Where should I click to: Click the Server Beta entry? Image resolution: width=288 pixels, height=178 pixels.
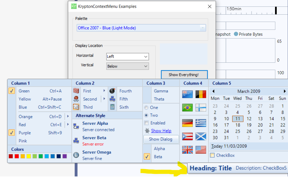point(107,141)
